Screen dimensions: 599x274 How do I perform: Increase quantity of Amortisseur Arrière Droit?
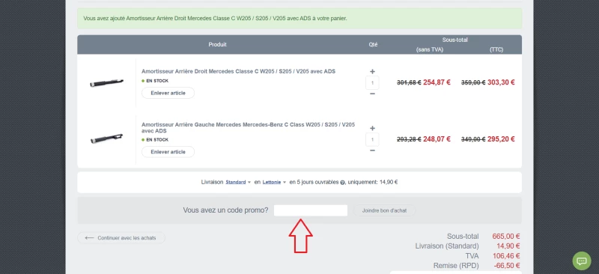click(x=372, y=71)
